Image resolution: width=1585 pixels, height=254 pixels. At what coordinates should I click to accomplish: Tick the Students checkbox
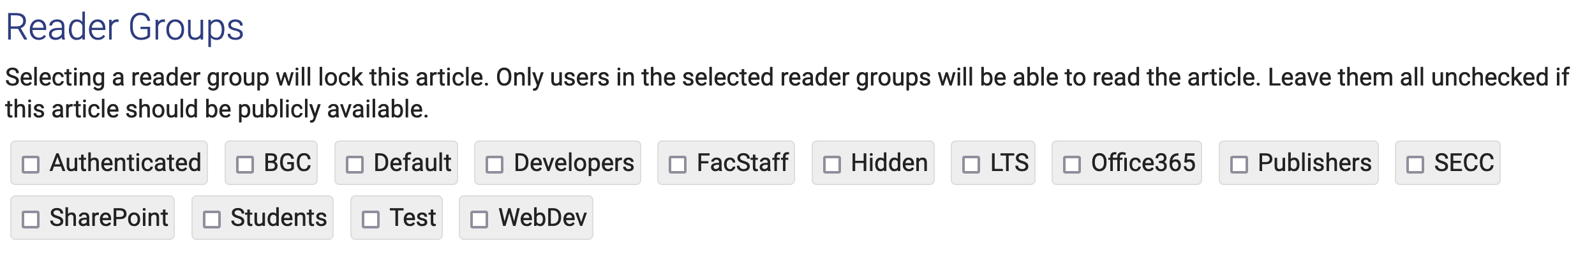pos(212,220)
